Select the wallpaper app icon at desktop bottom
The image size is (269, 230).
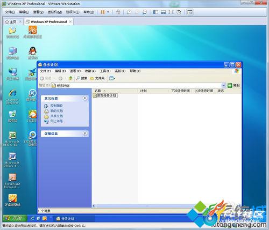tap(12, 200)
